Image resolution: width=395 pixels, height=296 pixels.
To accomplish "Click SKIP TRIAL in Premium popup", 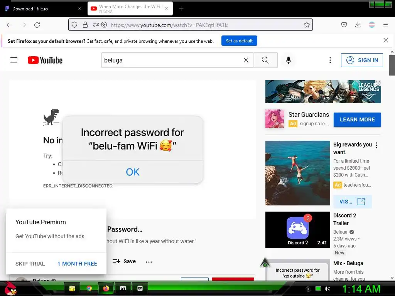I will pos(30,264).
